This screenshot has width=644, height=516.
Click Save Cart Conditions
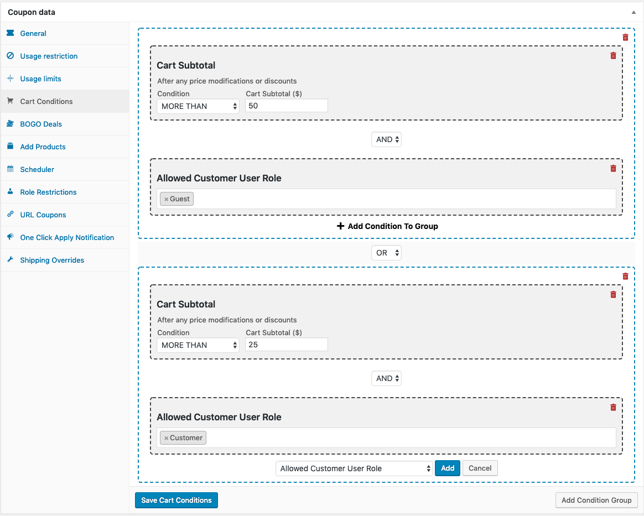click(x=176, y=500)
